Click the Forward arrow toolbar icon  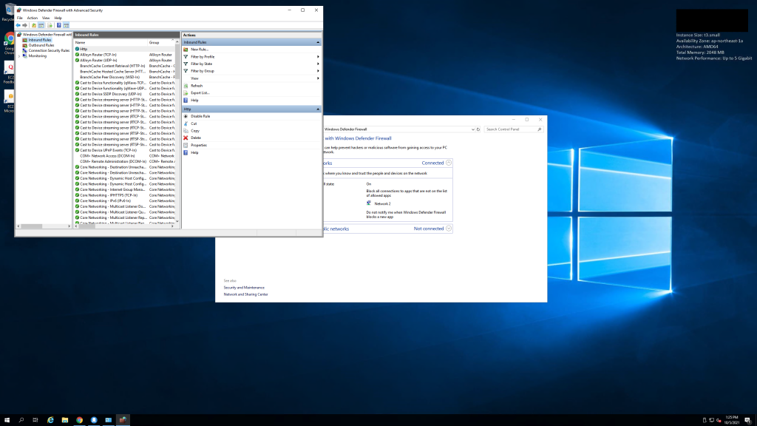(24, 25)
